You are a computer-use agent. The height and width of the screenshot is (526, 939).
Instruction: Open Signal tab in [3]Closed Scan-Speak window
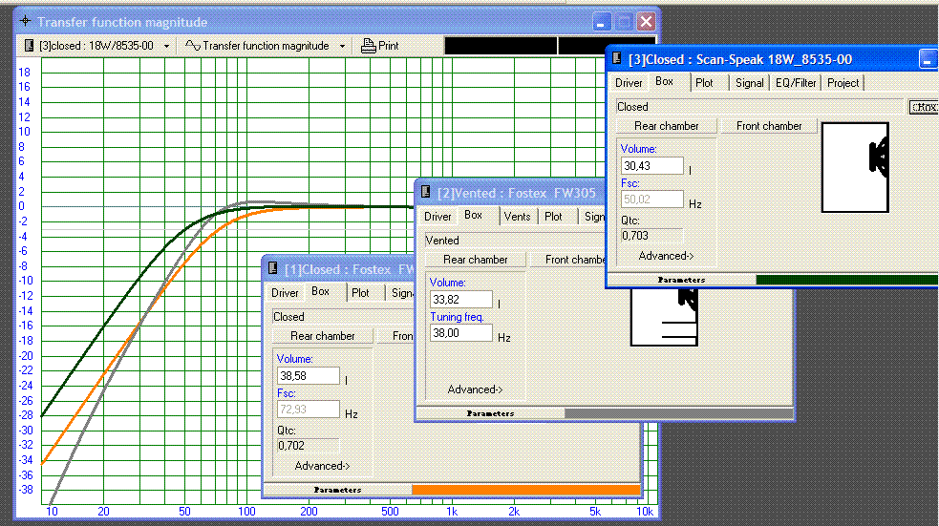749,83
